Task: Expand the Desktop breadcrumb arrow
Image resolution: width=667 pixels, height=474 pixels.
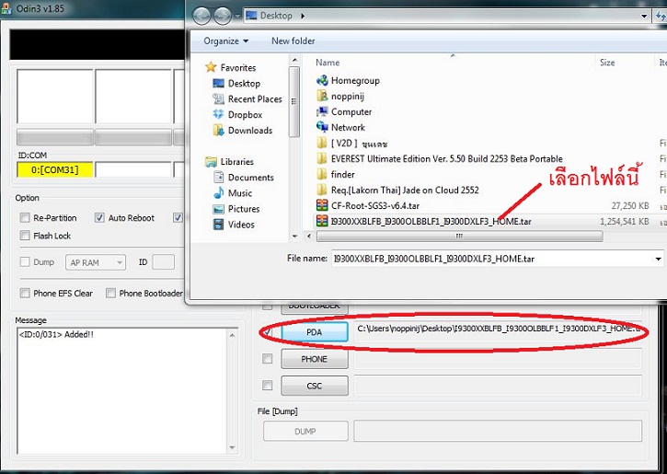Action: 303,17
